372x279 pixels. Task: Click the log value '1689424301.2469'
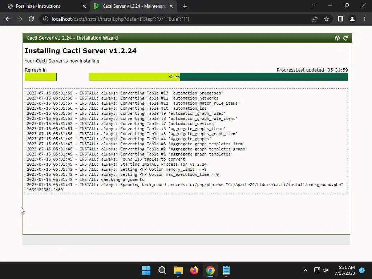pos(45,190)
